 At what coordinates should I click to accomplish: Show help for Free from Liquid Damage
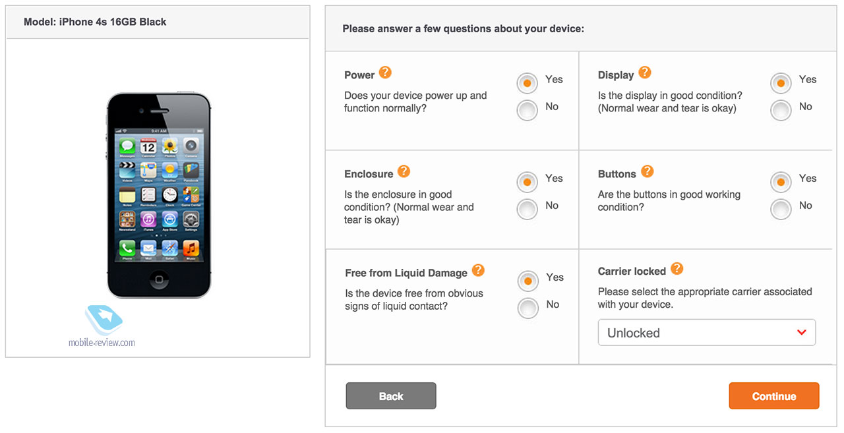coord(478,270)
